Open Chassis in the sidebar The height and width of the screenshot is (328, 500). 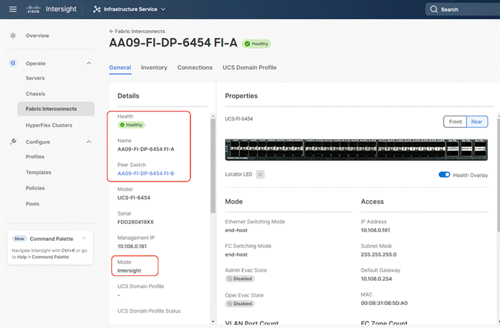pos(35,94)
